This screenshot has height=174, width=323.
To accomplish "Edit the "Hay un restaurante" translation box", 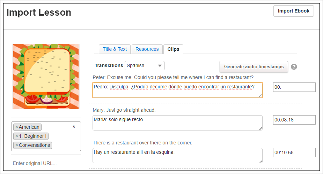I will [177, 156].
